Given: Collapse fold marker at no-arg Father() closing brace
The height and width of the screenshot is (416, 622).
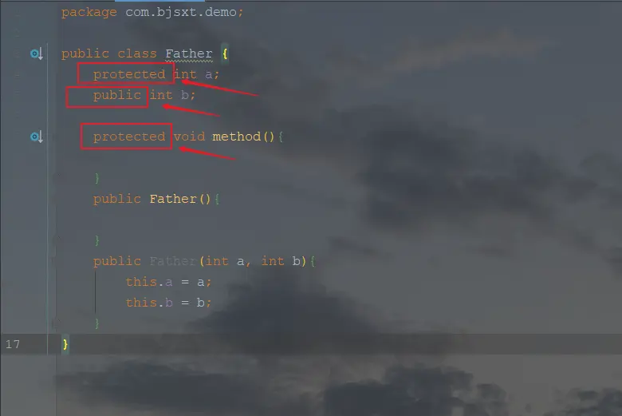Looking at the screenshot, I should (x=58, y=238).
